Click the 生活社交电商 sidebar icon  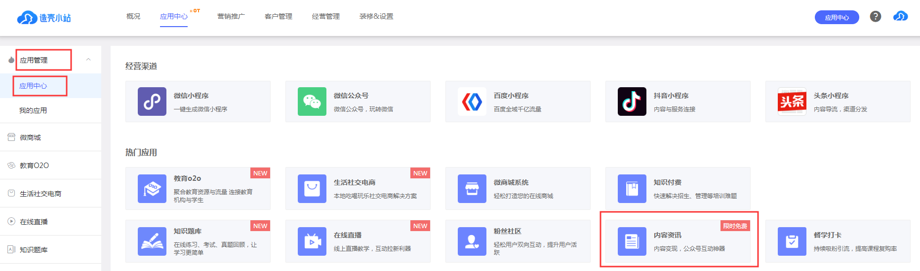[11, 193]
